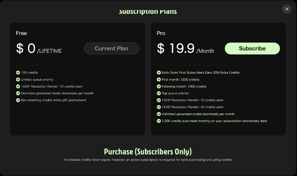The width and height of the screenshot is (297, 176).
Task: Click Pro's unlimited generated model downloads text
Action: tap(198, 114)
